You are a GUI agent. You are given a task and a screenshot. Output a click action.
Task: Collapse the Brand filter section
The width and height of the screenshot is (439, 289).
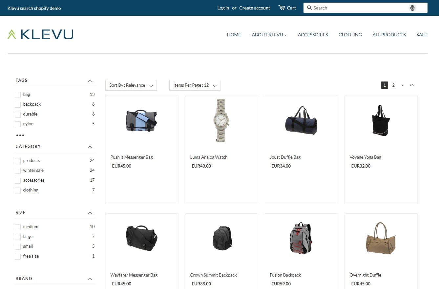[x=90, y=279]
